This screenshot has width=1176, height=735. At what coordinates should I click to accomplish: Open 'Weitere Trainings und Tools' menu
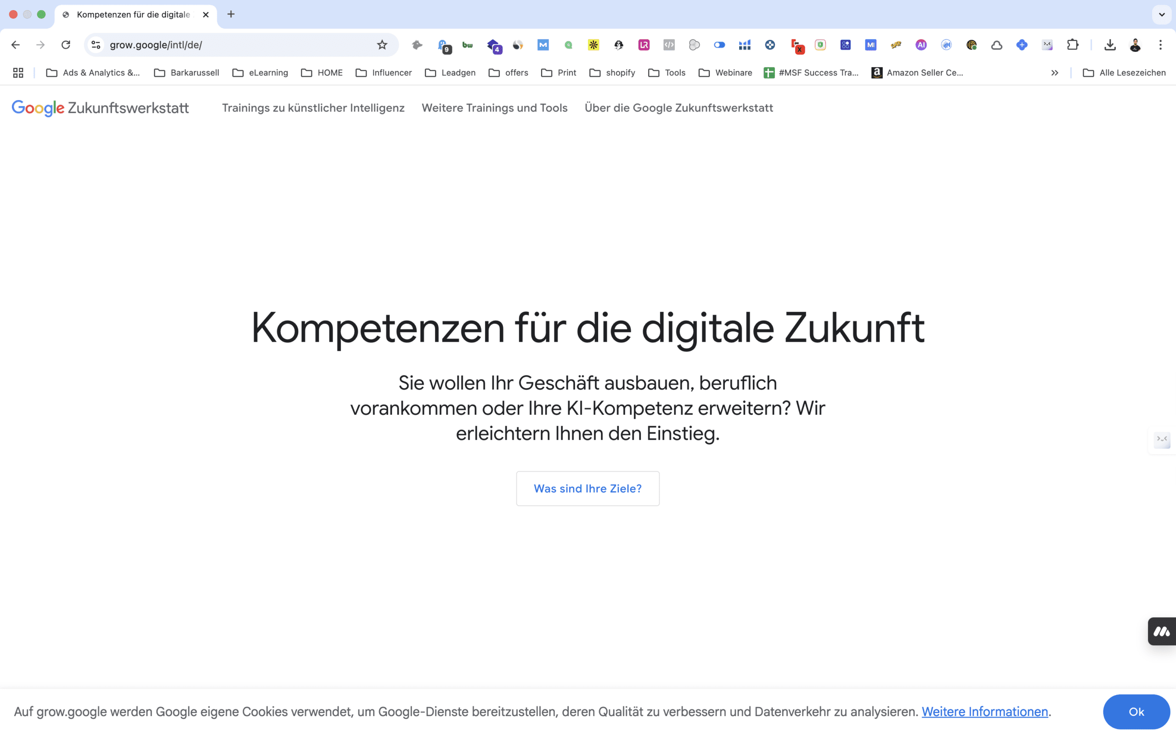click(x=494, y=108)
